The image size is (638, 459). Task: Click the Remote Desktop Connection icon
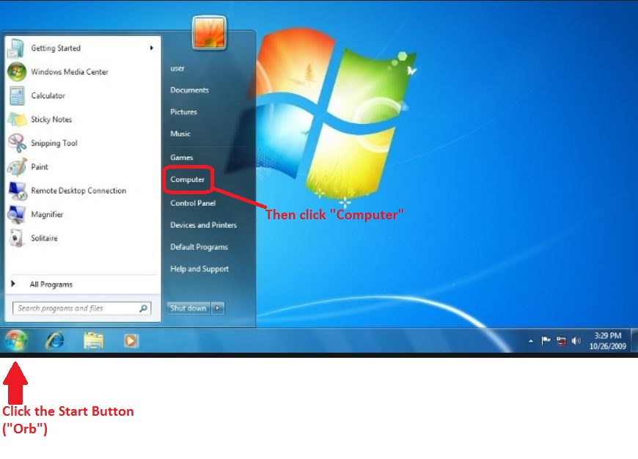(17, 191)
